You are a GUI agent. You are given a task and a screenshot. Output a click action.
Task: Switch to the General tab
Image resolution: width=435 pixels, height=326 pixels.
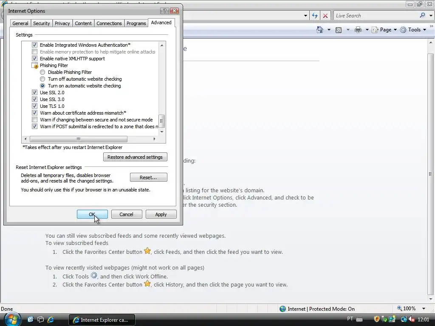tap(20, 23)
